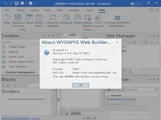Viewport: 161px width, 120px height.
Task: Click the Twitter ribbon icon
Action: 78,18
